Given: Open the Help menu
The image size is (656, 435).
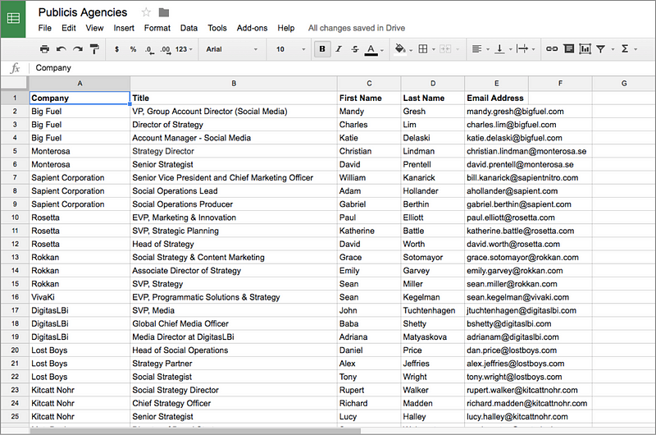Looking at the screenshot, I should (285, 28).
